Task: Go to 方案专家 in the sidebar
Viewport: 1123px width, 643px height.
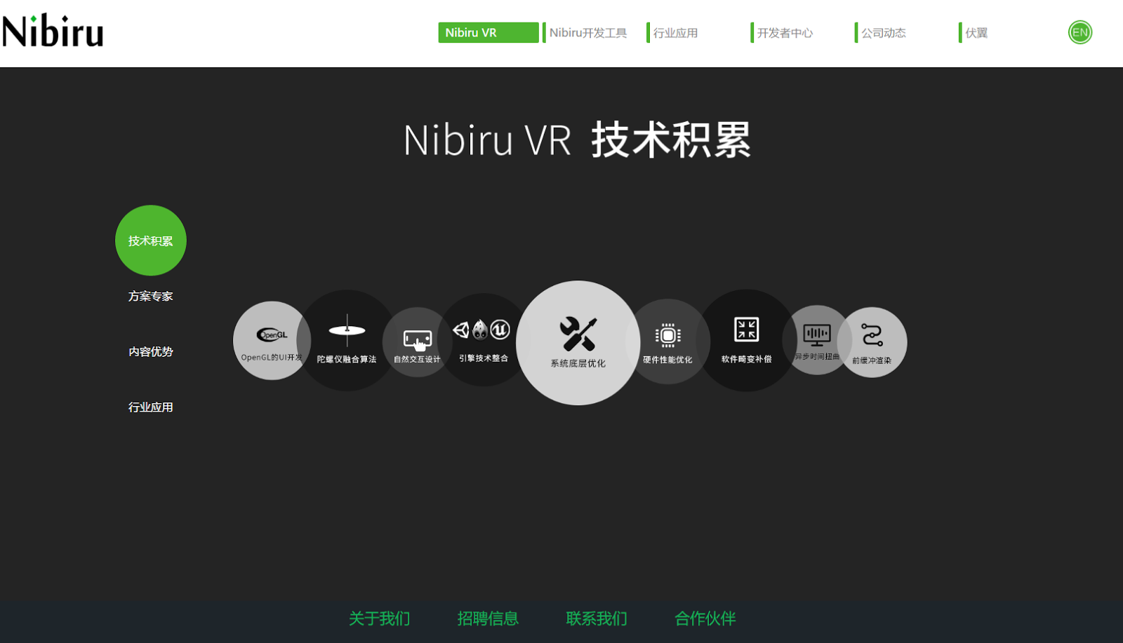Action: click(x=151, y=296)
